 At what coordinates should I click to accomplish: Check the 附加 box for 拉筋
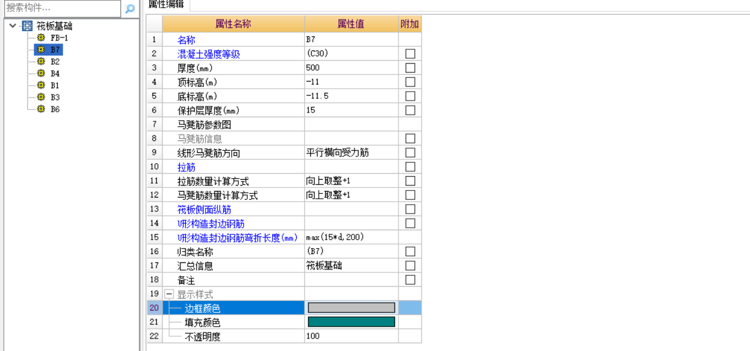click(410, 167)
